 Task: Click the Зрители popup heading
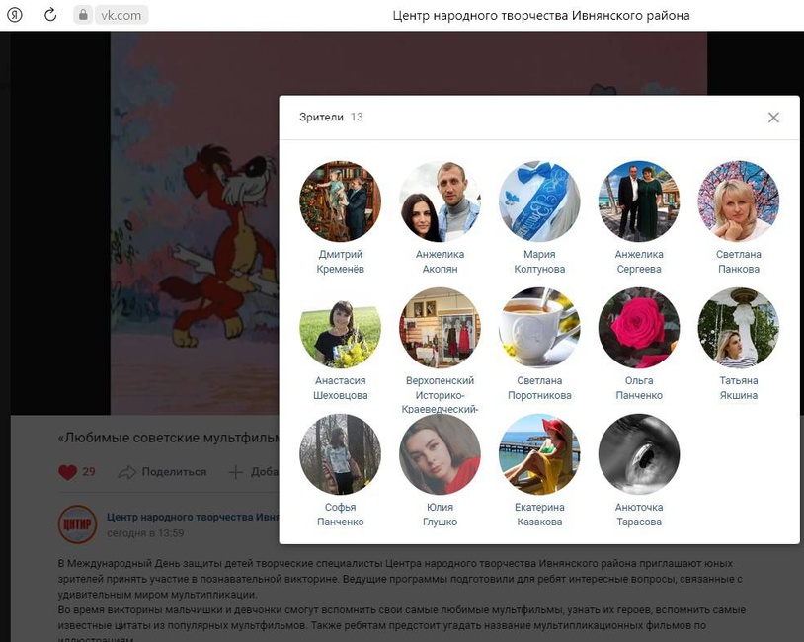pos(321,117)
